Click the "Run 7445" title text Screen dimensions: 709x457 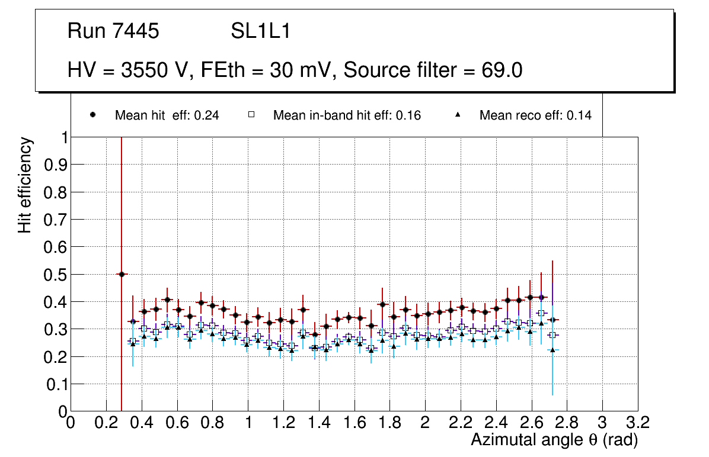[x=113, y=31]
